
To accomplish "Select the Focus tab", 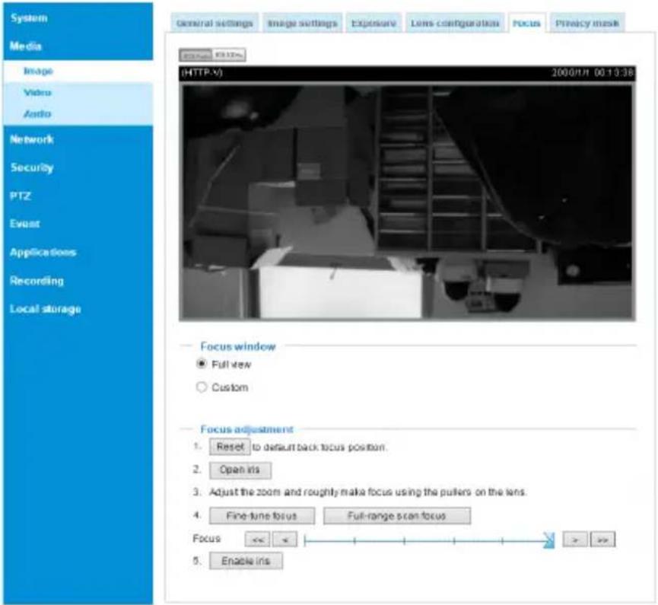I will (526, 23).
